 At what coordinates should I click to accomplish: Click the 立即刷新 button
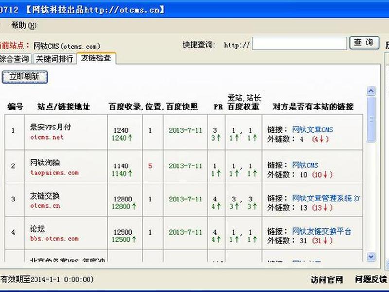[25, 77]
